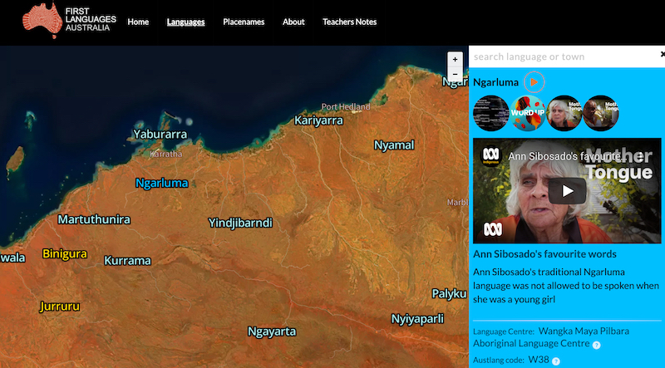665x368 pixels.
Task: Click the Ann Sibosado's favourite words heading
Action: 544,254
